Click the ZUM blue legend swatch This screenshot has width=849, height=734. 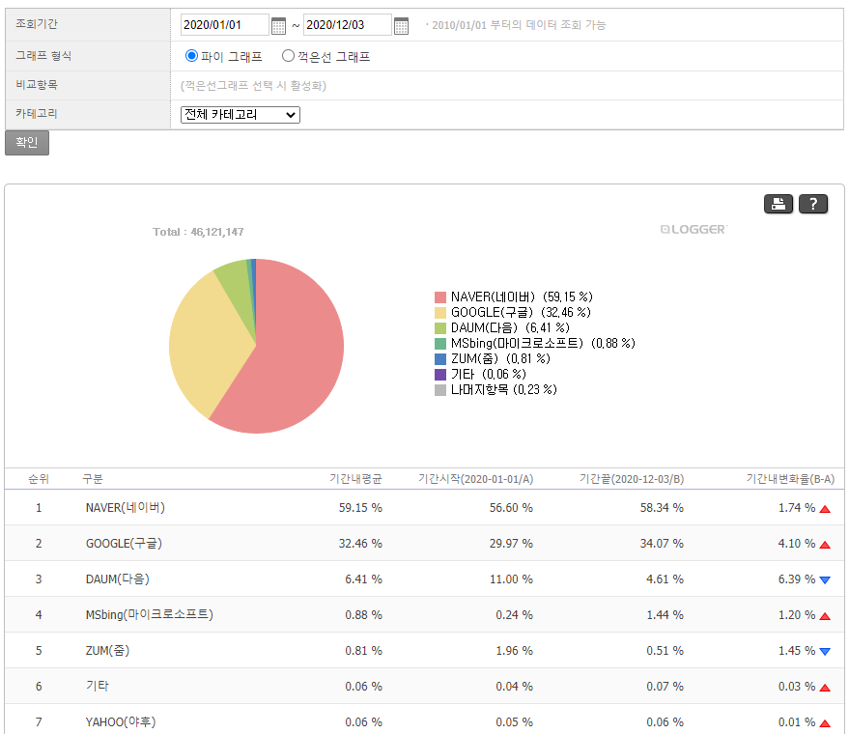(x=440, y=359)
